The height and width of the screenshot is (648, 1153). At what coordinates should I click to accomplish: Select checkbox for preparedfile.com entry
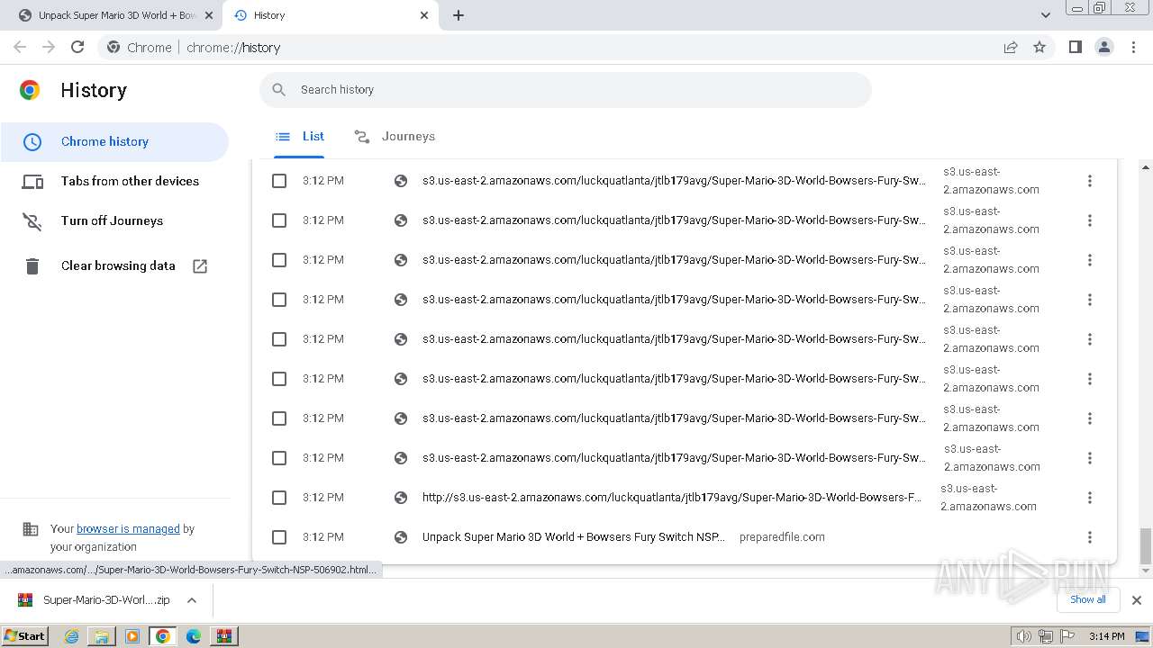click(x=279, y=537)
